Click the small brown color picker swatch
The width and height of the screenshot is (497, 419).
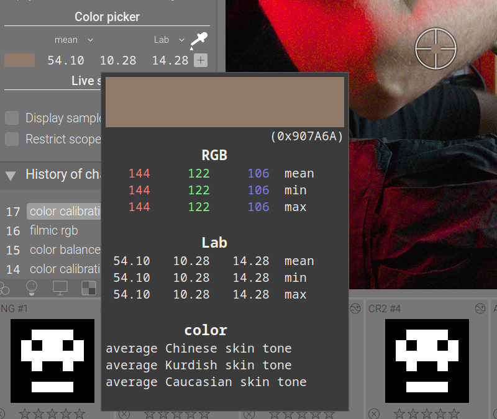(20, 60)
